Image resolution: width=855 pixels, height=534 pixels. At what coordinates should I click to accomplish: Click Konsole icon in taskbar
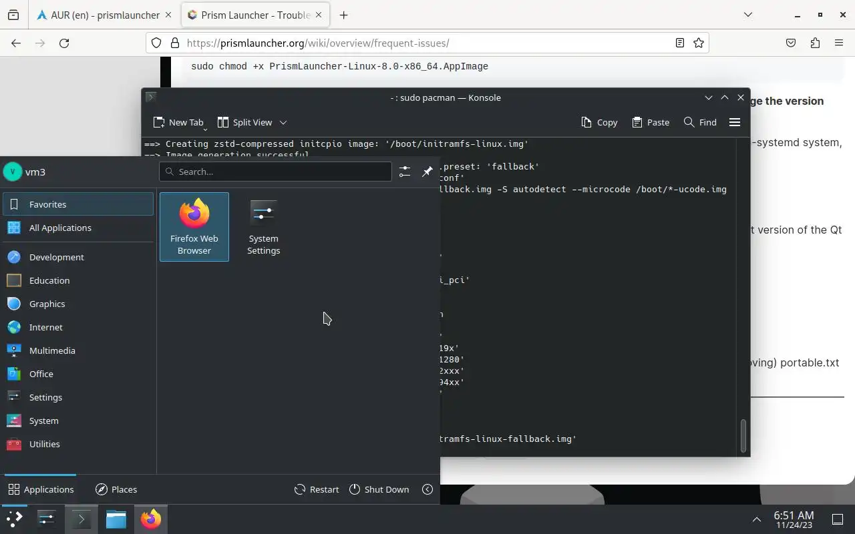pos(81,519)
